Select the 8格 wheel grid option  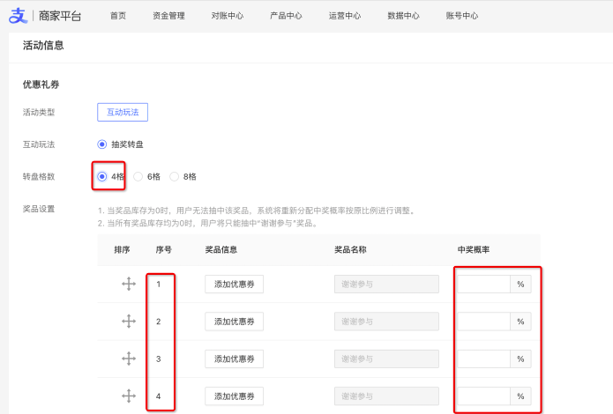pyautogui.click(x=175, y=176)
